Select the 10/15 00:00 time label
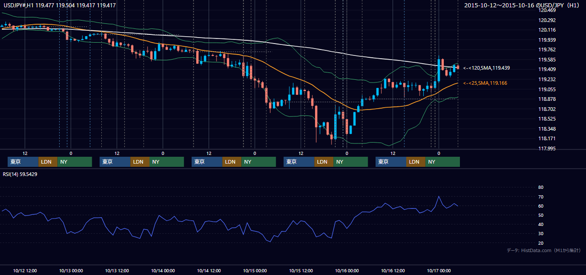 coord(255,270)
